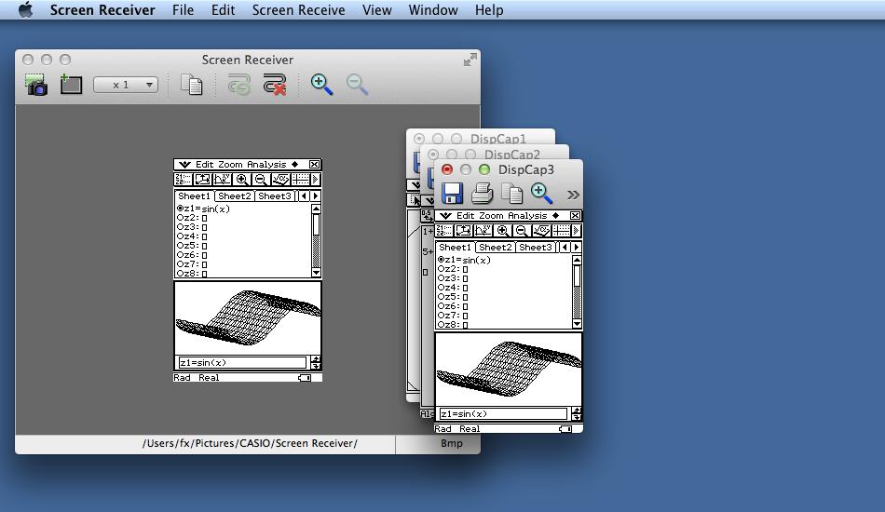
Task: Open Zoom menu in DispCap3 calculator
Action: click(x=491, y=216)
